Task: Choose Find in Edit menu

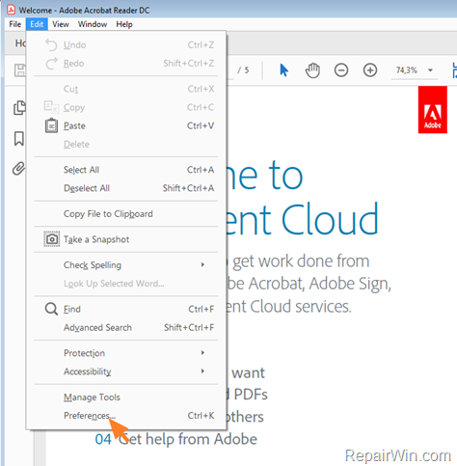Action: pos(126,309)
